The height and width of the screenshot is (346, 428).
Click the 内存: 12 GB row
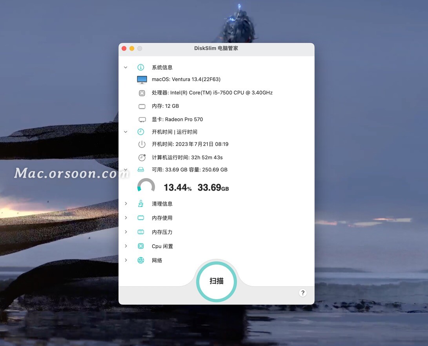click(165, 106)
